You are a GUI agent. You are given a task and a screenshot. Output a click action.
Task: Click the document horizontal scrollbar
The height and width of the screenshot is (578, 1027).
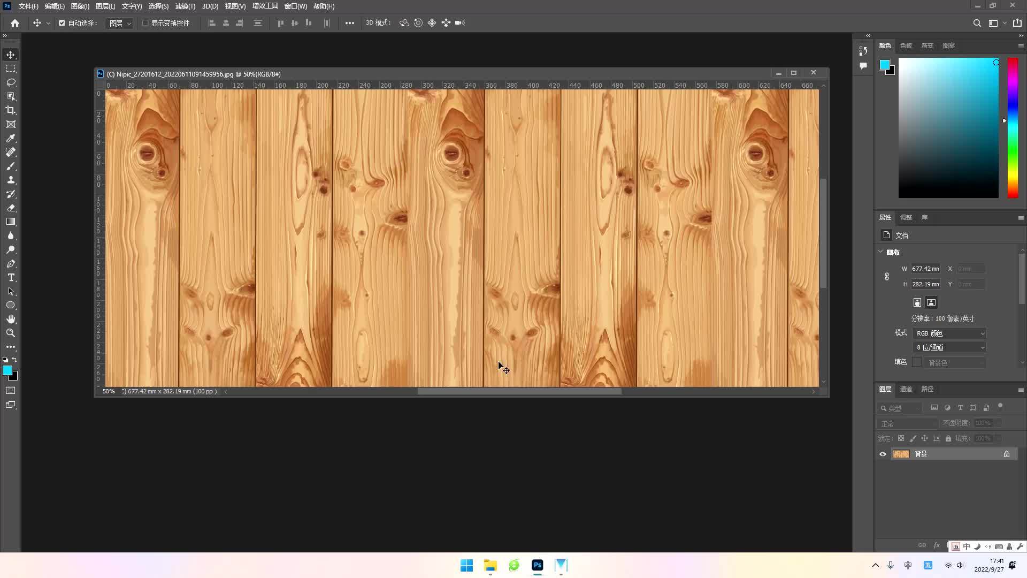[519, 391]
